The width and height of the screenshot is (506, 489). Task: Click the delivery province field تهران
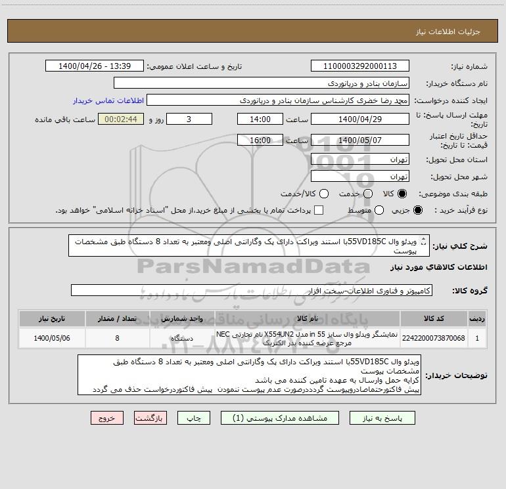(x=360, y=159)
